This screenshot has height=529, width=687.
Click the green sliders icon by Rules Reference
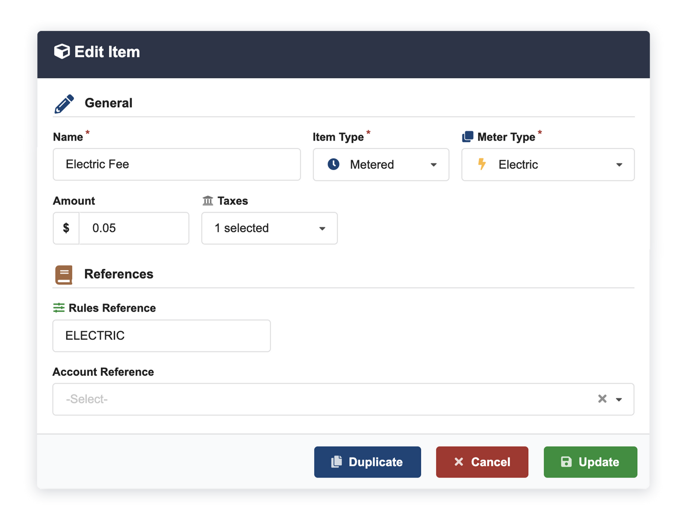pos(59,308)
